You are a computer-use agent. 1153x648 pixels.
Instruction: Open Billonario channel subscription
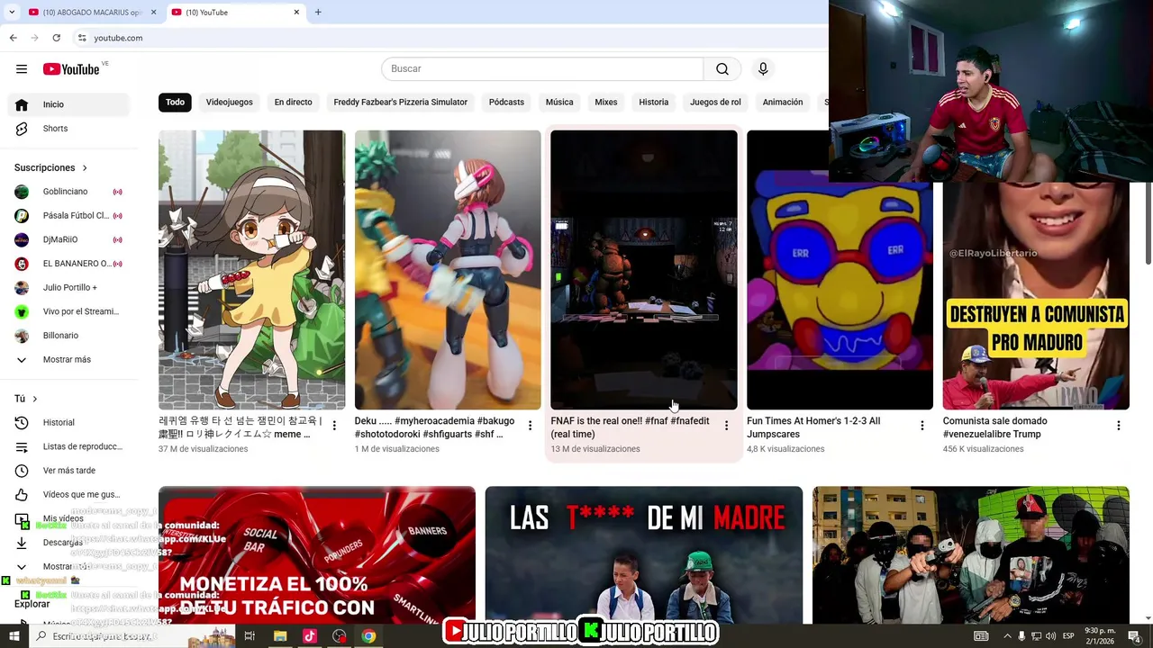pos(68,336)
